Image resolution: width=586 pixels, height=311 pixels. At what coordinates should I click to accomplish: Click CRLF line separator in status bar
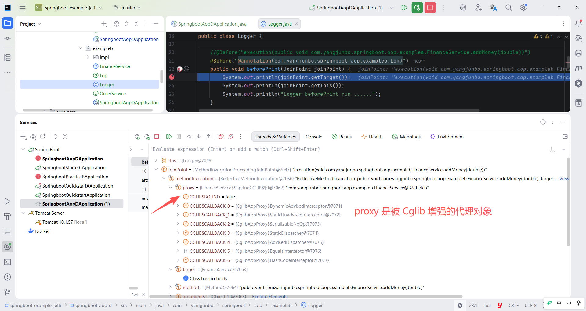(514, 305)
